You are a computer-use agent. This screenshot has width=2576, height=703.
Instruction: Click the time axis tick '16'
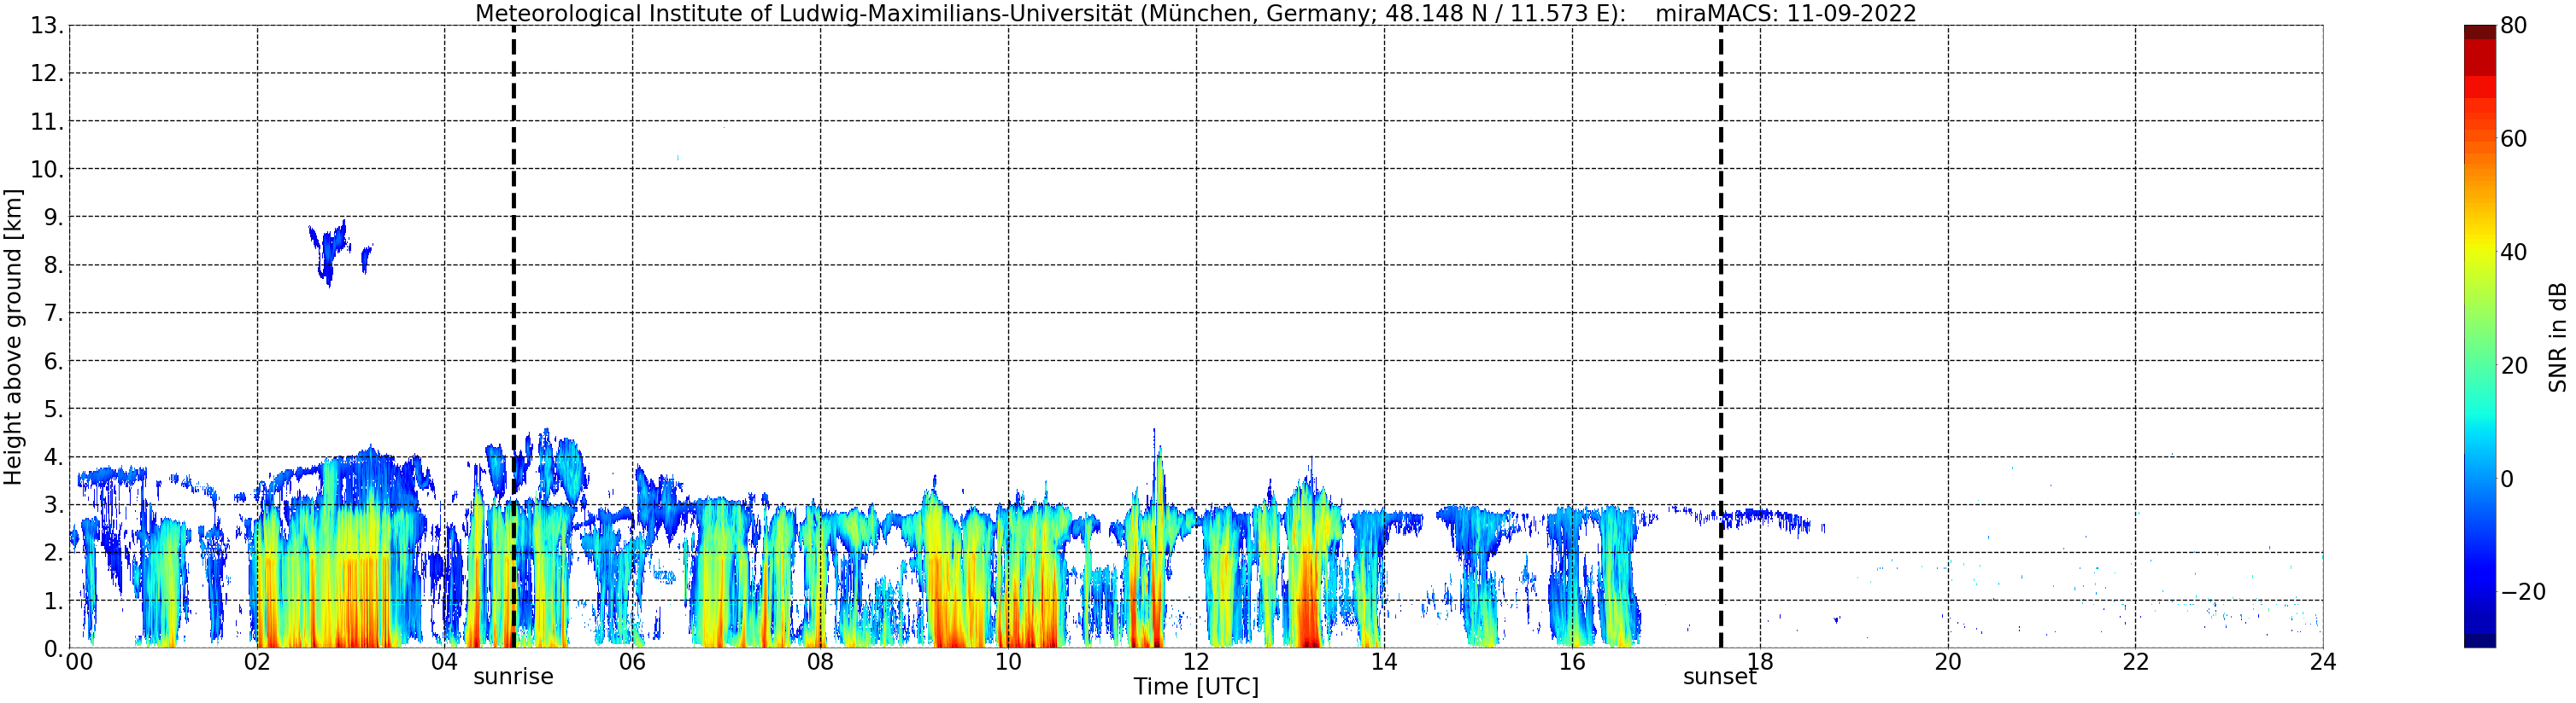[1572, 662]
